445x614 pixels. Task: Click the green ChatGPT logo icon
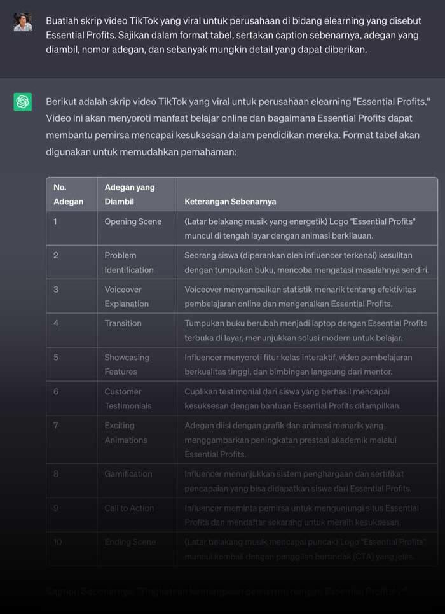[23, 102]
